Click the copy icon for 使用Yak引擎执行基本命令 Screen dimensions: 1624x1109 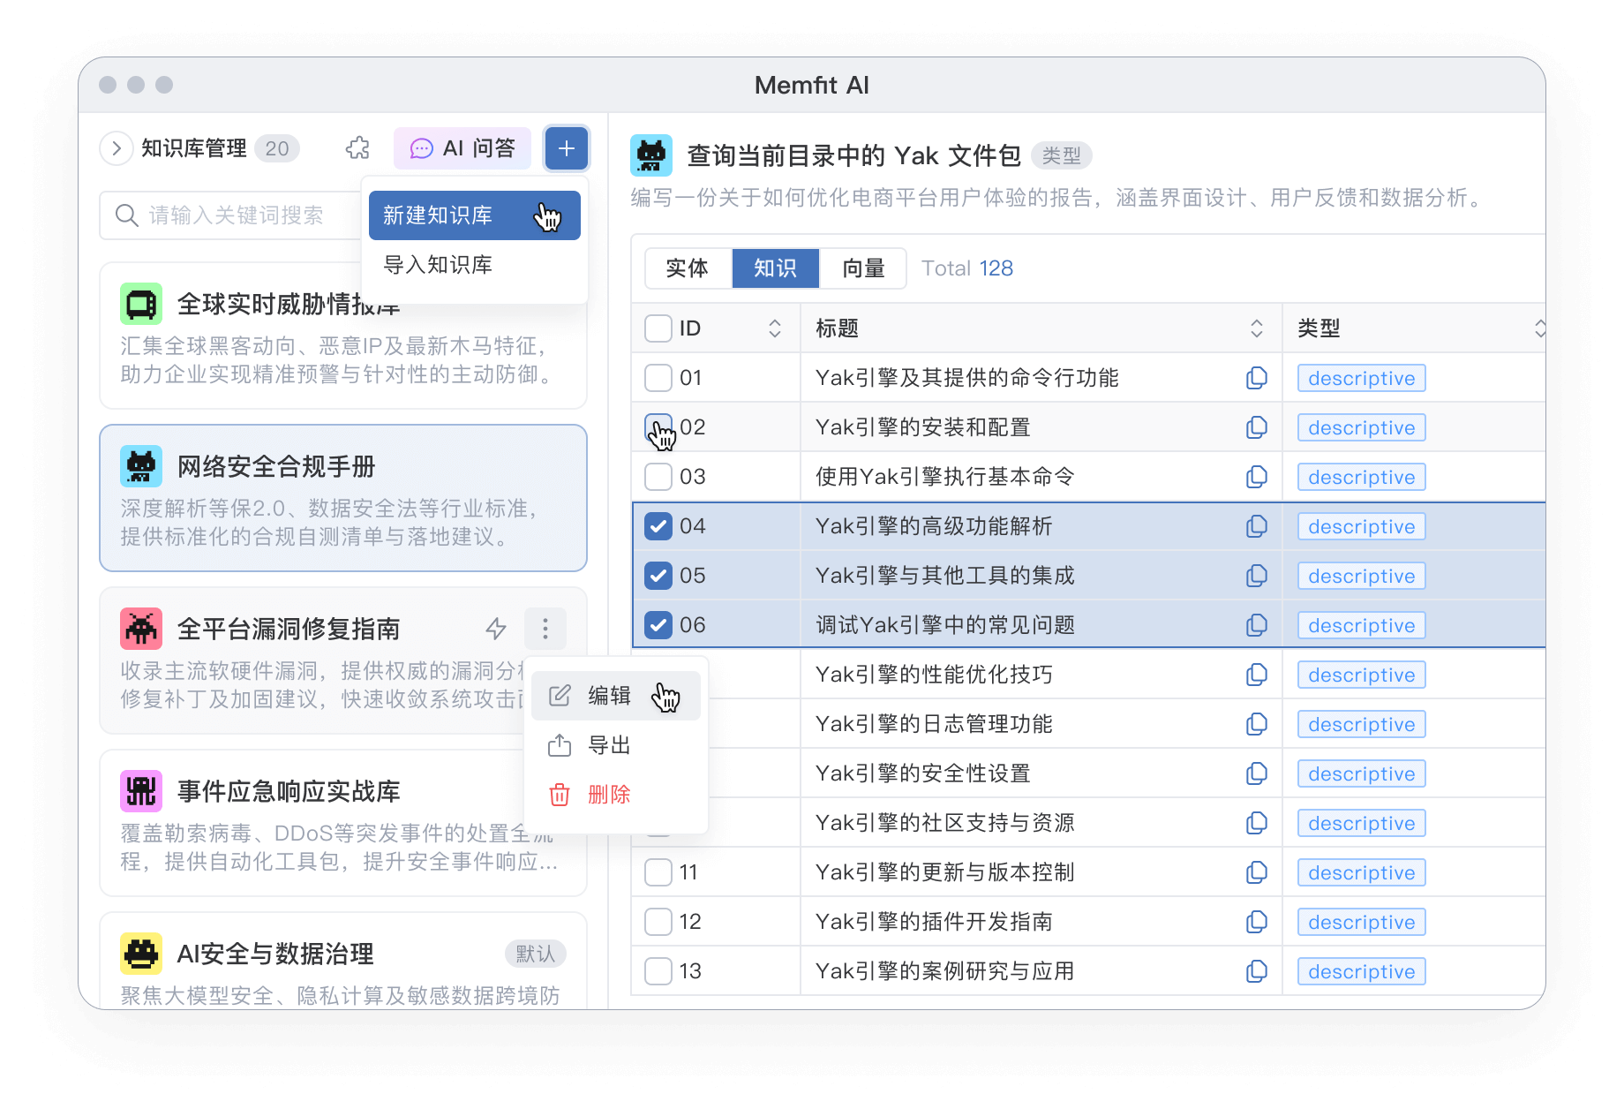(x=1256, y=477)
